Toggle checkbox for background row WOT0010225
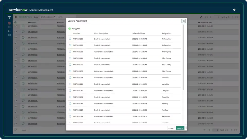The width and height of the screenshot is (247, 139). pyautogui.click(x=16, y=60)
